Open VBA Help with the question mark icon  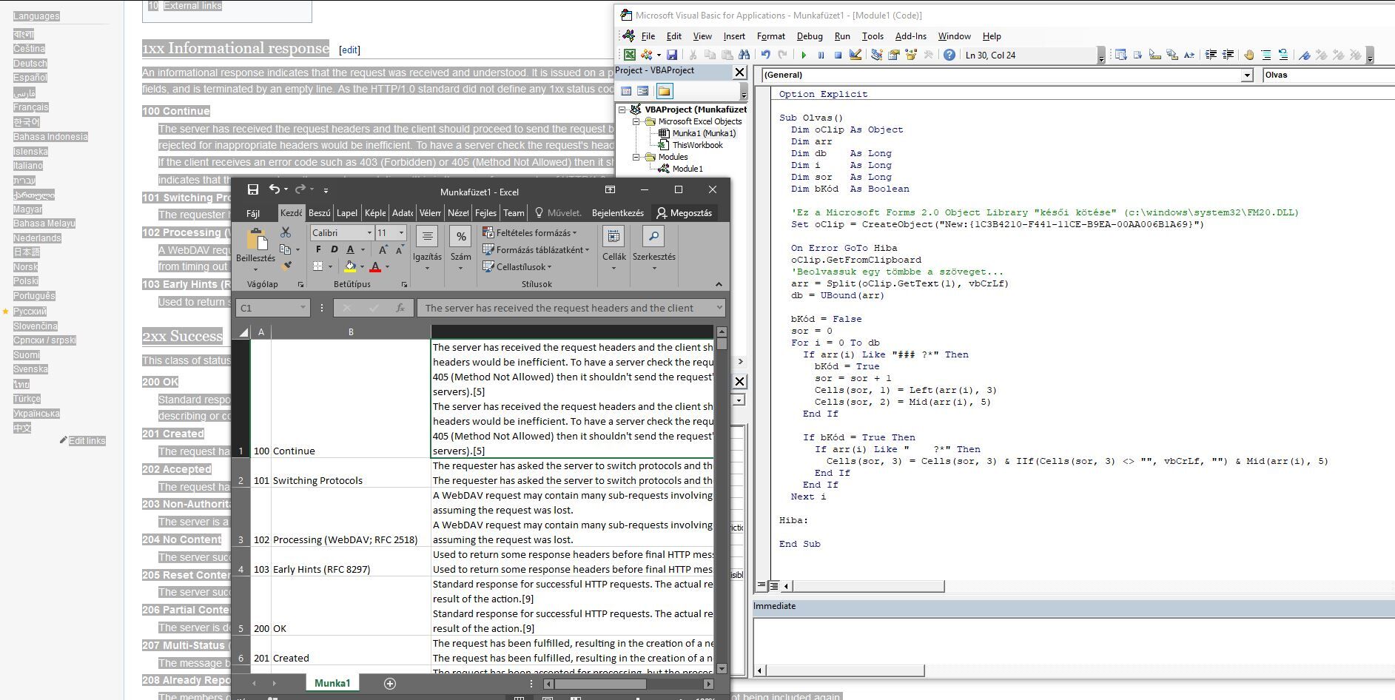[949, 55]
